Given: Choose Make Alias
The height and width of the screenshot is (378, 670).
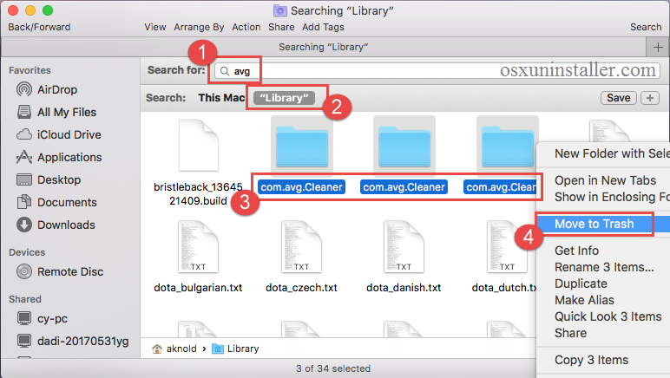Looking at the screenshot, I should (x=603, y=300).
